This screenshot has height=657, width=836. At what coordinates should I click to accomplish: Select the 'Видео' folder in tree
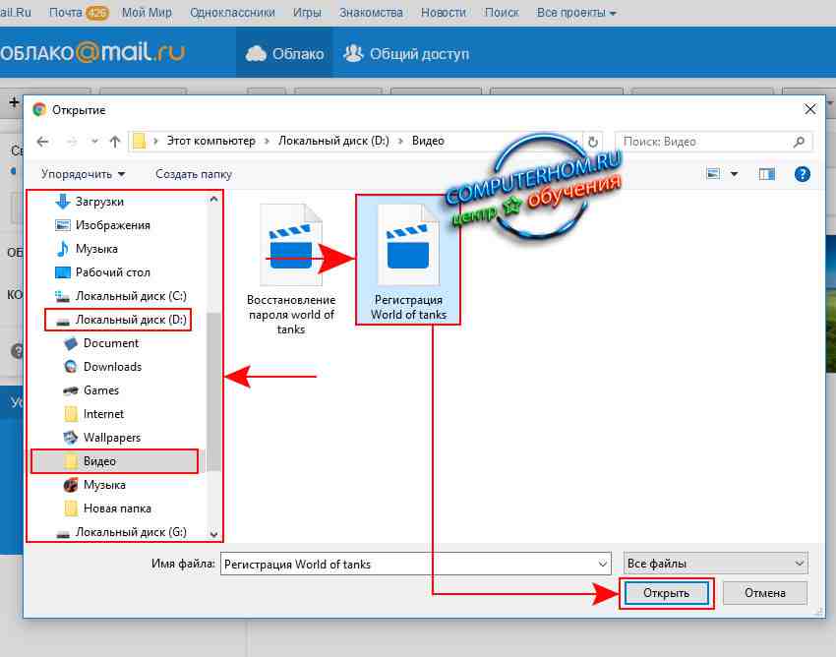click(99, 461)
